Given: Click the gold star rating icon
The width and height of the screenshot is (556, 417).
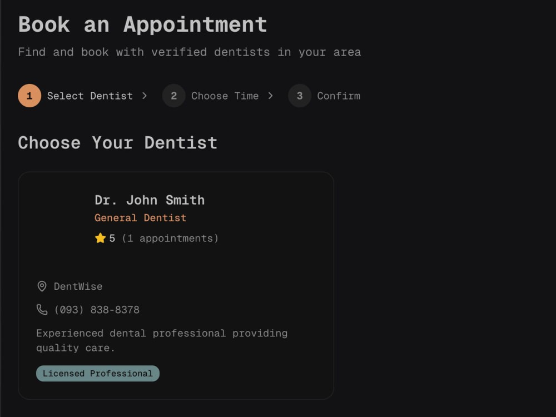Looking at the screenshot, I should point(100,238).
